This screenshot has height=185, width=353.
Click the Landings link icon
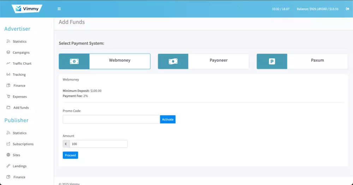(x=8, y=166)
